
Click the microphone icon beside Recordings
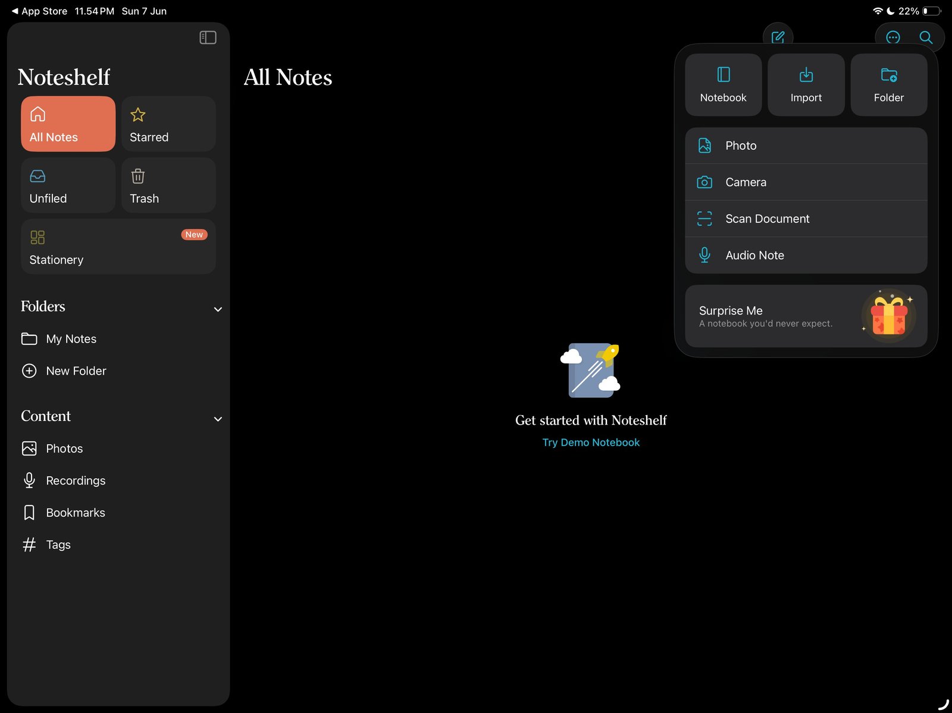29,480
